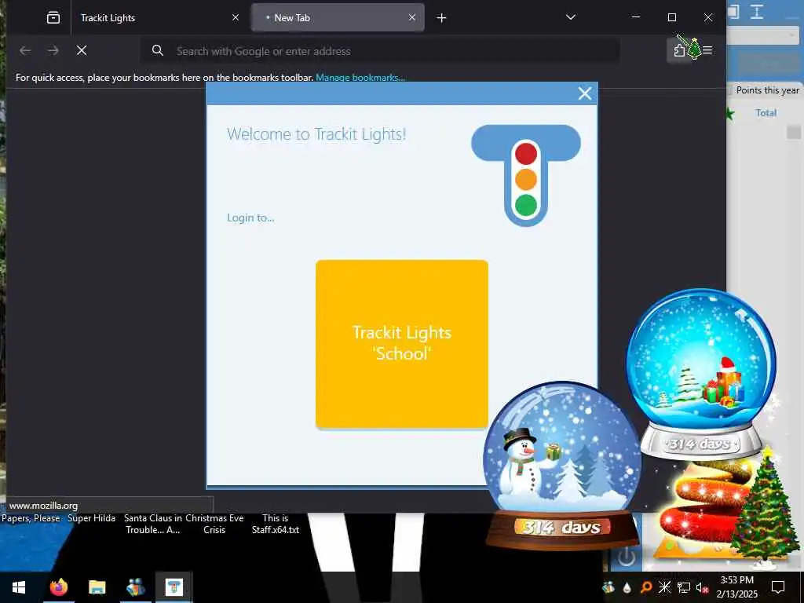Close the New Tab browser tab

click(411, 17)
